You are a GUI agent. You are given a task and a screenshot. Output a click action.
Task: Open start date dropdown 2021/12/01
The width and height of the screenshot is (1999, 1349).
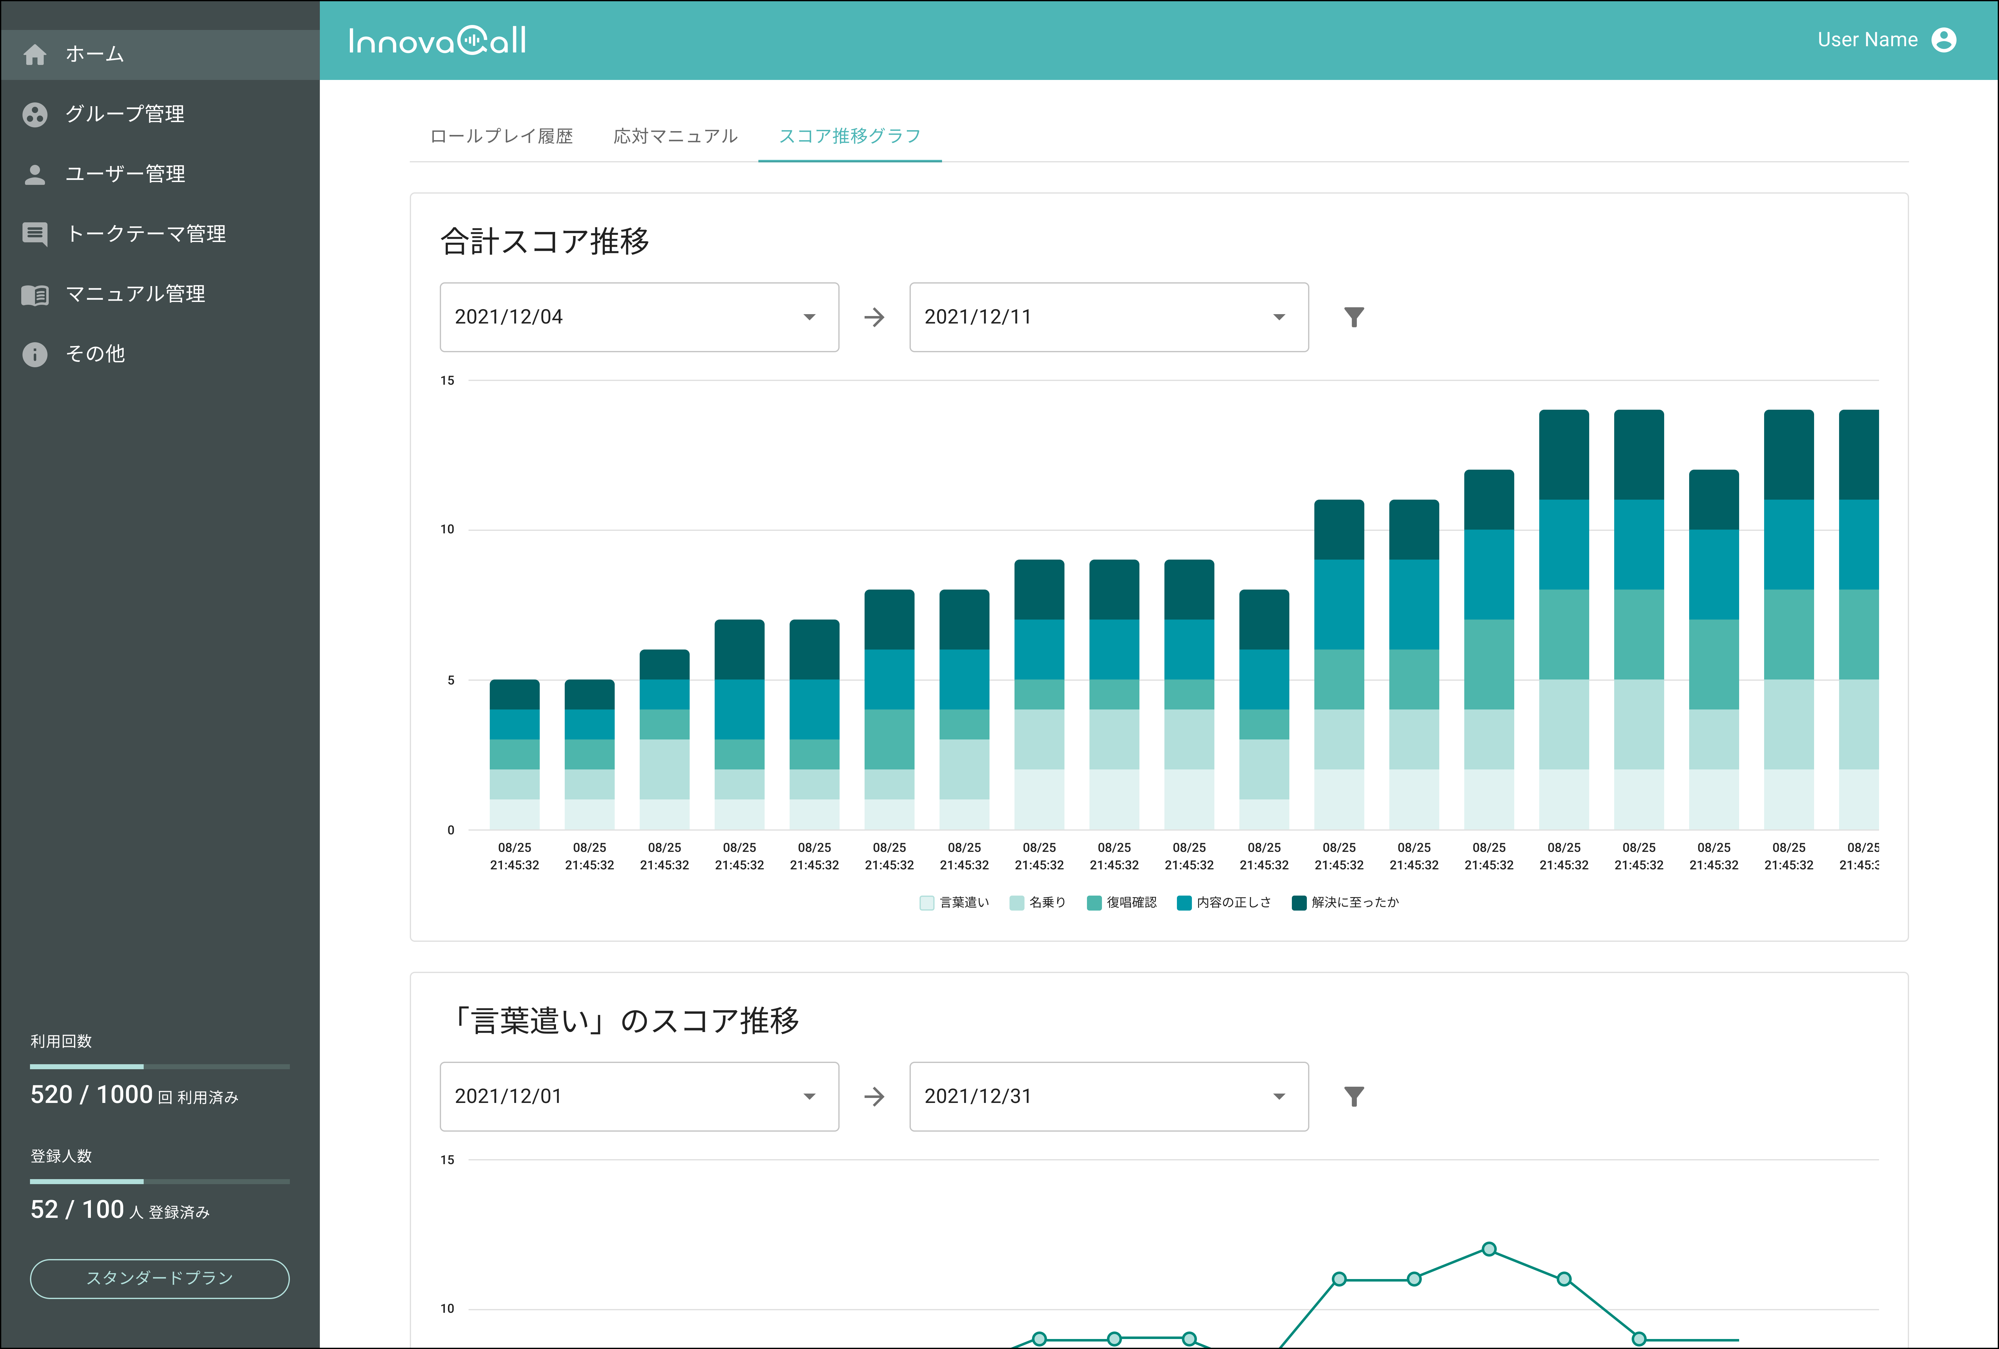tap(639, 1096)
